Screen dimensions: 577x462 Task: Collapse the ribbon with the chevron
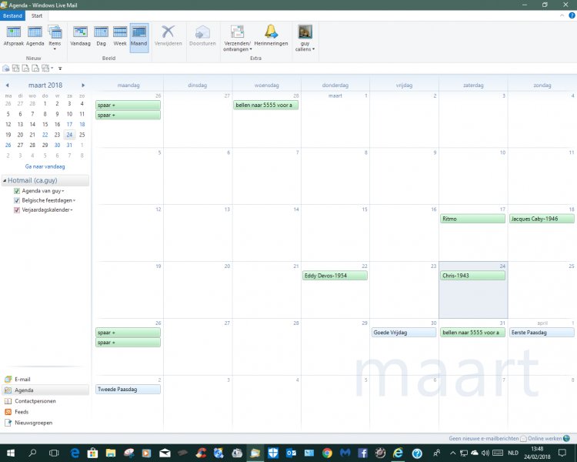click(x=562, y=15)
